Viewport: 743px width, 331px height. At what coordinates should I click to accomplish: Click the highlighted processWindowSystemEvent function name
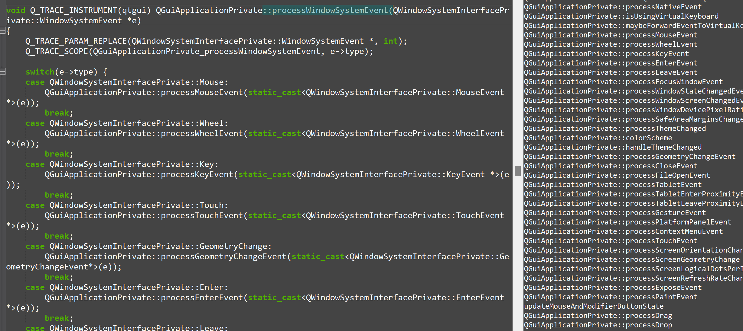click(330, 10)
